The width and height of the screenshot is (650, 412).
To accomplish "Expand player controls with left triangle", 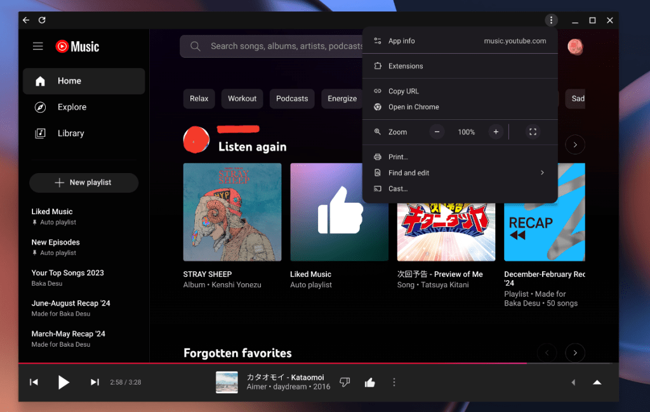I will tap(573, 382).
